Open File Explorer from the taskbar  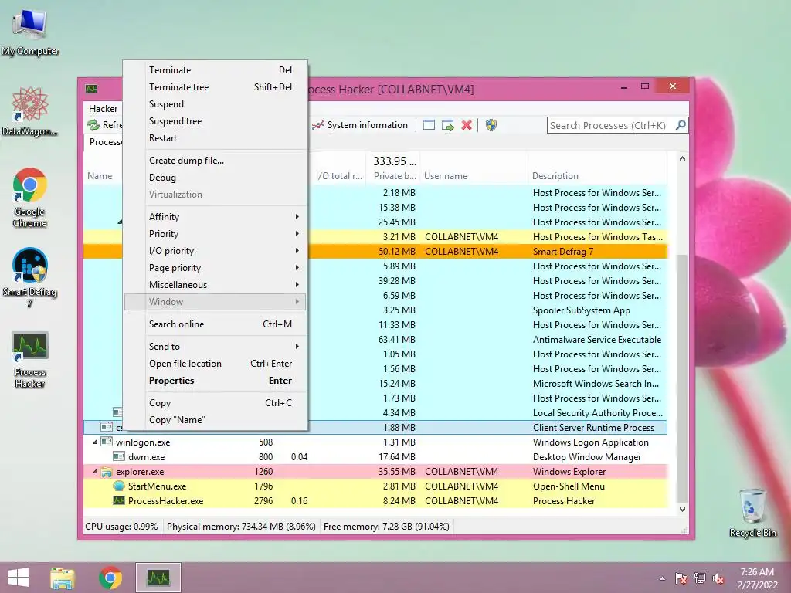63,578
